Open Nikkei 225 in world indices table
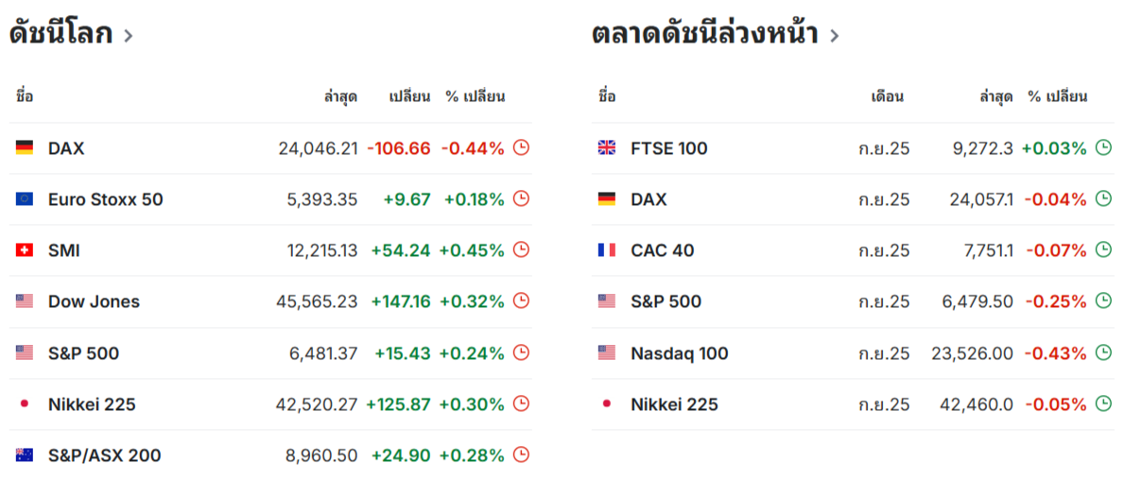This screenshot has height=480, width=1125. point(92,404)
